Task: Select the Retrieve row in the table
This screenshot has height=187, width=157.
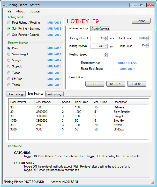Action: tap(79, 107)
